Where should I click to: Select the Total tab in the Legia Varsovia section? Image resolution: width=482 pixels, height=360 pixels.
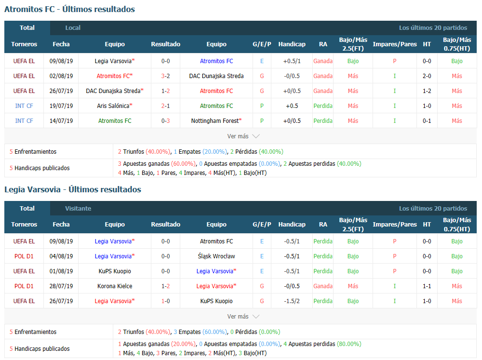click(x=27, y=209)
